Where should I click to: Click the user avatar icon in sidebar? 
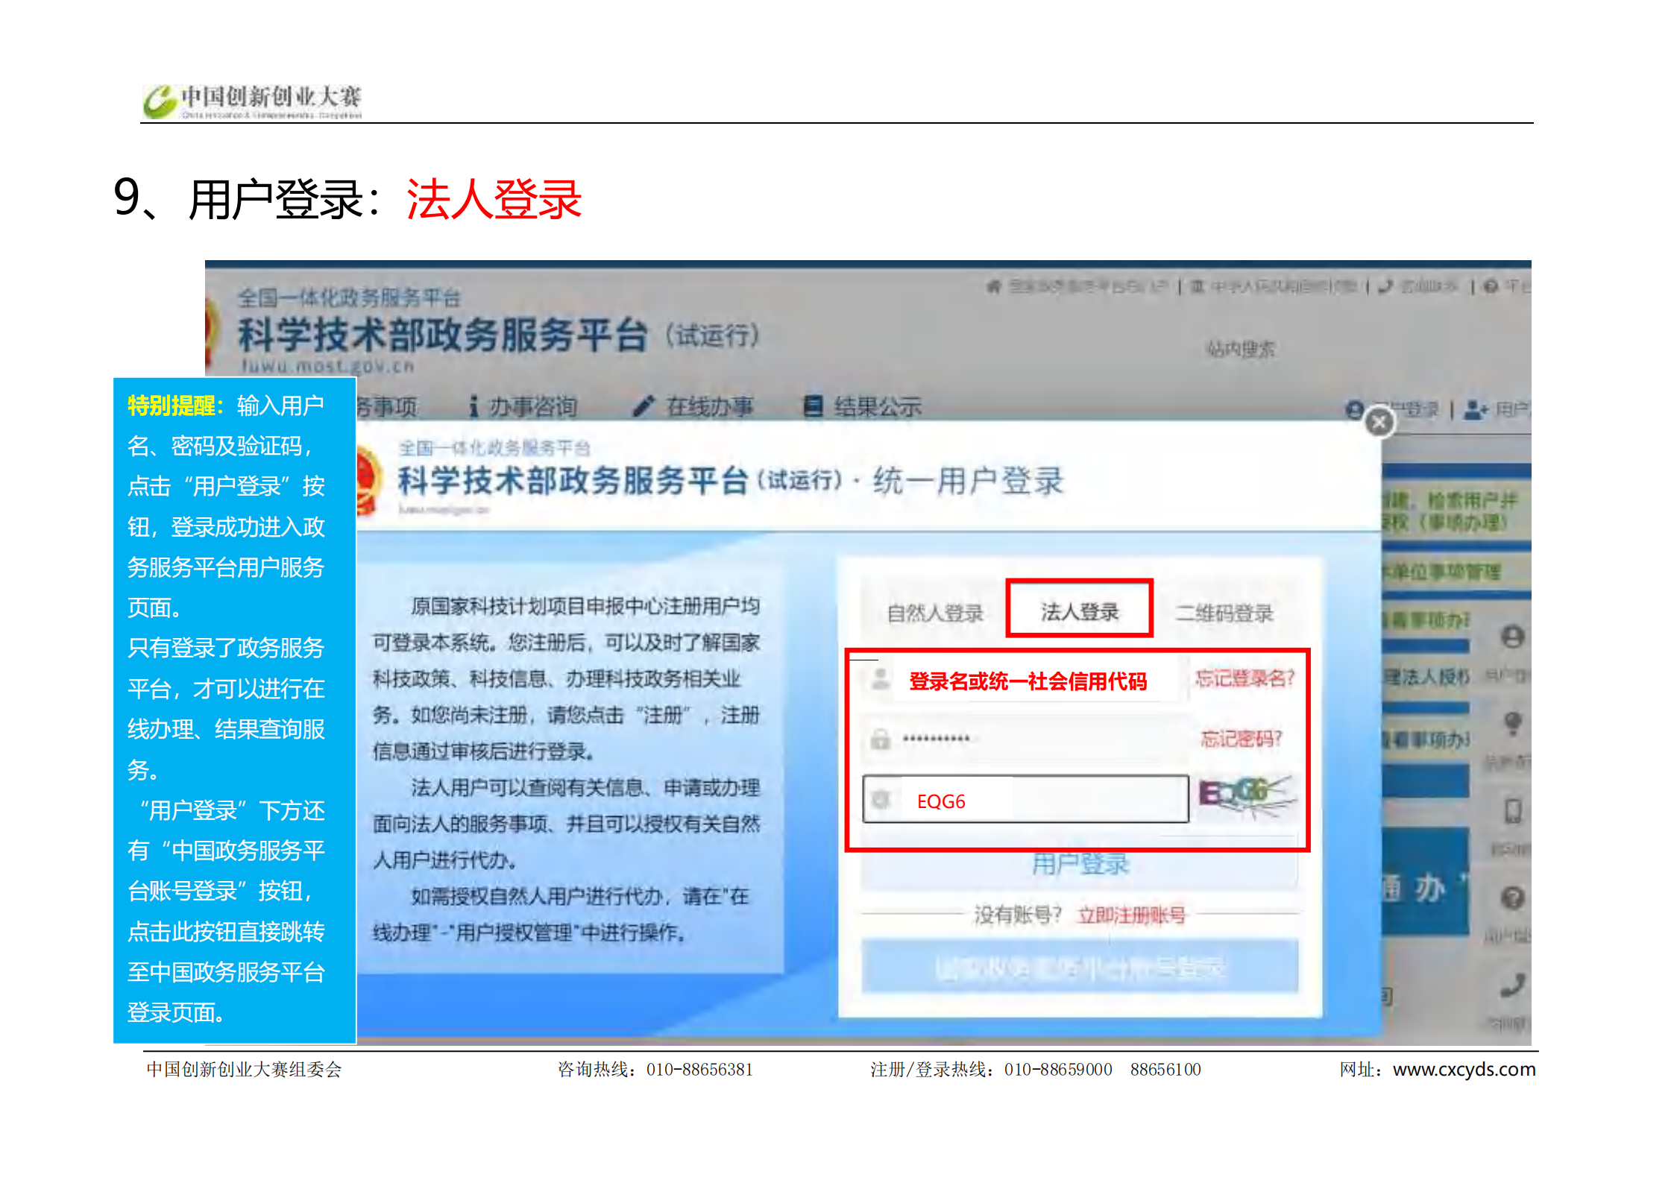[x=1512, y=637]
